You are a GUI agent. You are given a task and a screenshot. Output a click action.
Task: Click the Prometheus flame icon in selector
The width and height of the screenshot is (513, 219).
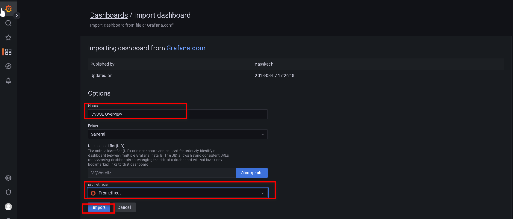(93, 193)
